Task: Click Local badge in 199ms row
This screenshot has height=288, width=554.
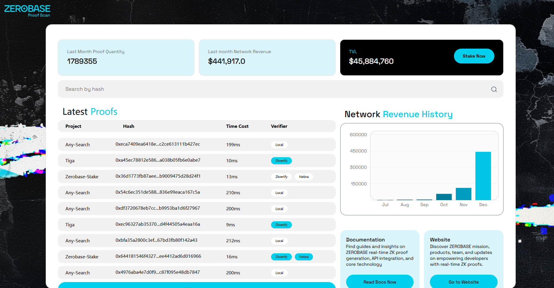Action: (x=279, y=145)
